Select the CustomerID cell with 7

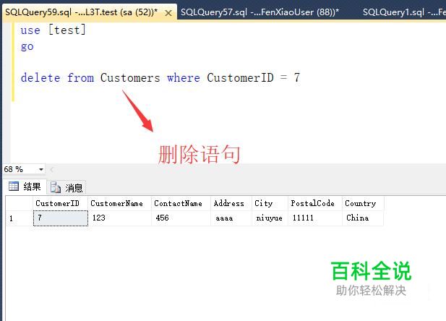click(x=61, y=218)
